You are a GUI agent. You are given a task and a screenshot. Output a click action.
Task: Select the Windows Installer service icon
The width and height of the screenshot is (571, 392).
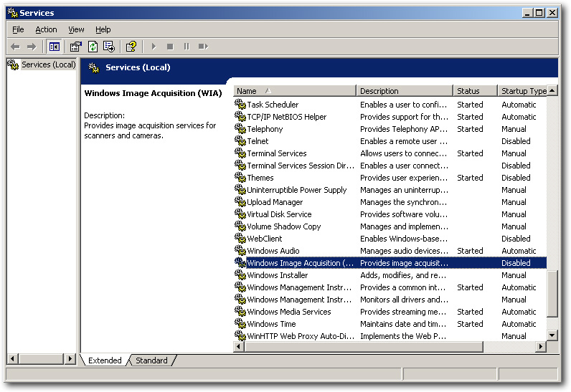click(x=240, y=275)
